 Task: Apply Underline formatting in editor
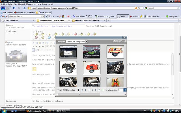click(40, 46)
